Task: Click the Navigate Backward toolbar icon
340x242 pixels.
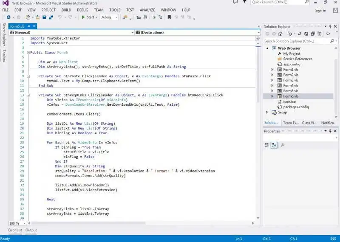Action: [8, 17]
